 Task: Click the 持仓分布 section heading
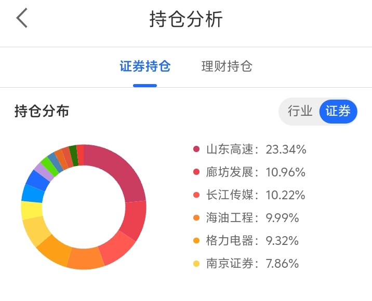[x=42, y=111]
